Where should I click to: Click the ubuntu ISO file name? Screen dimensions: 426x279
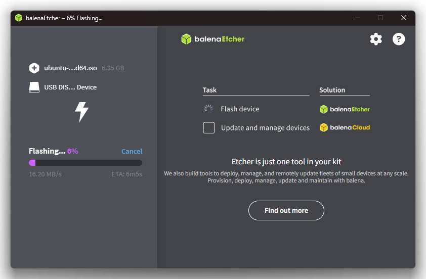70,68
